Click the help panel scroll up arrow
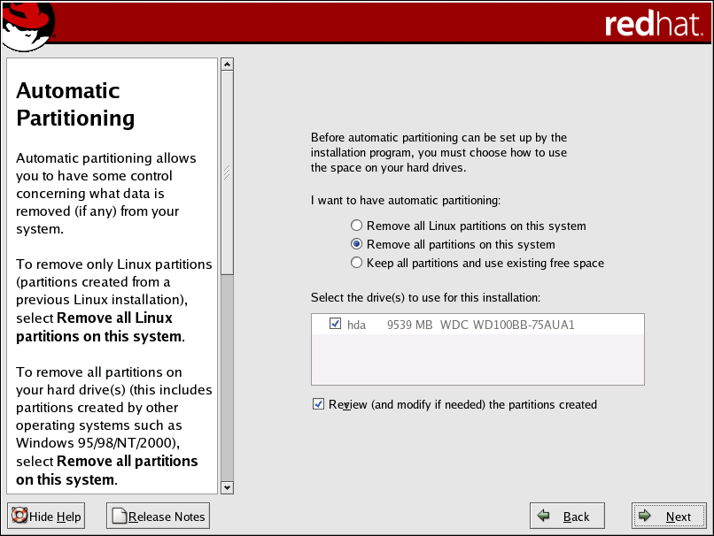Viewport: 714px width, 536px height. tap(227, 64)
